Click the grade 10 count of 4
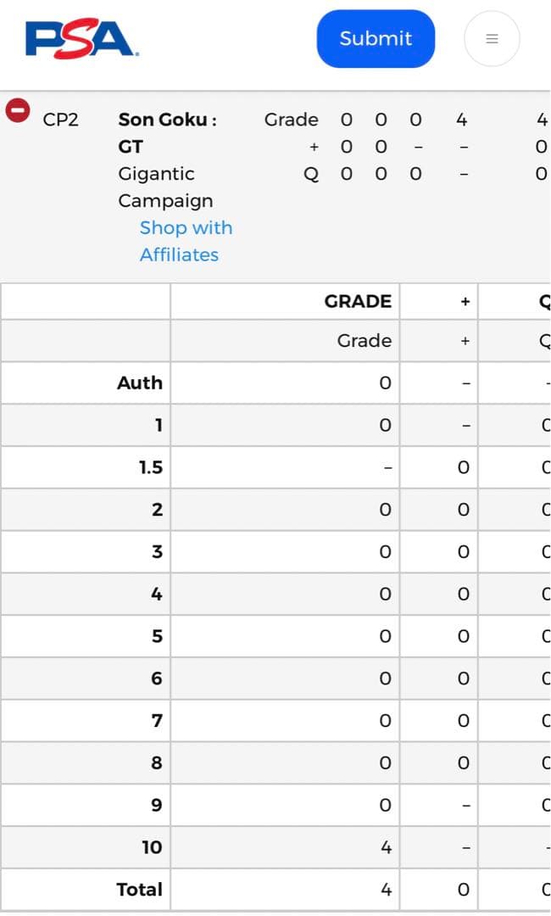The width and height of the screenshot is (551, 916). pyautogui.click(x=386, y=846)
